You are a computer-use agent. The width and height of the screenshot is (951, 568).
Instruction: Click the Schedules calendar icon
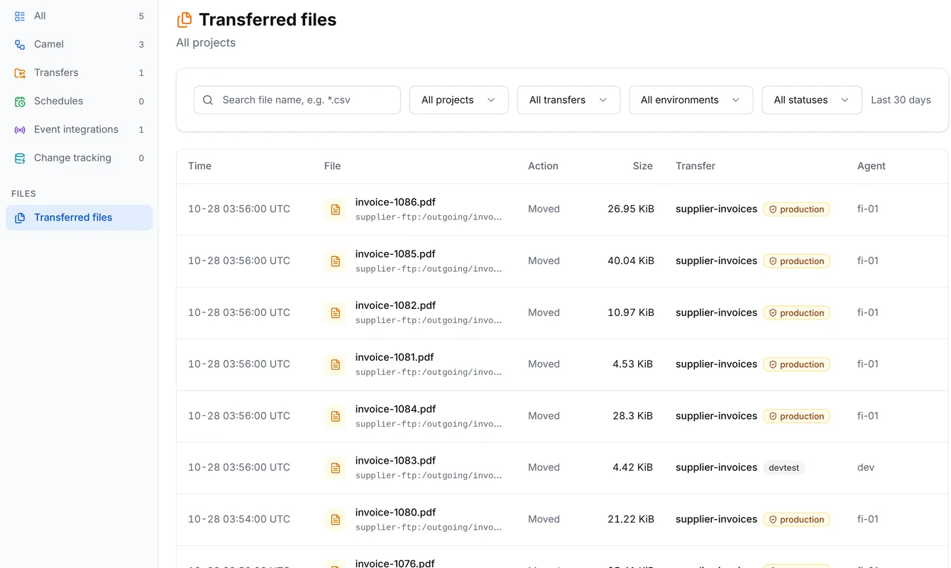[x=20, y=101]
